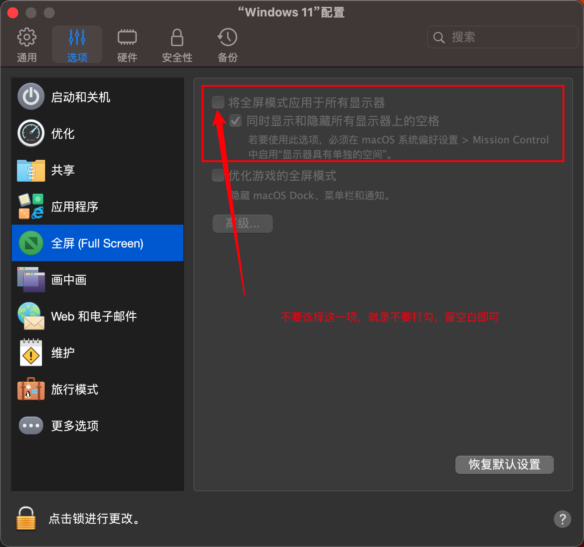This screenshot has height=547, width=584.
Task: Toggle 优化游戏的全屏模式 checkbox
Action: pos(218,175)
